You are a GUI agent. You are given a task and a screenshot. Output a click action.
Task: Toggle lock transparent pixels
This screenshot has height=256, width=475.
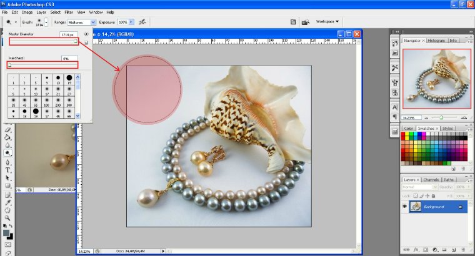coord(416,196)
